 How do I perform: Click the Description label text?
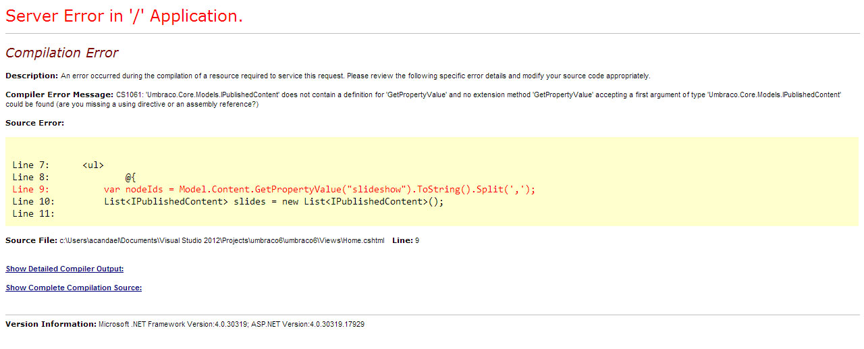32,76
